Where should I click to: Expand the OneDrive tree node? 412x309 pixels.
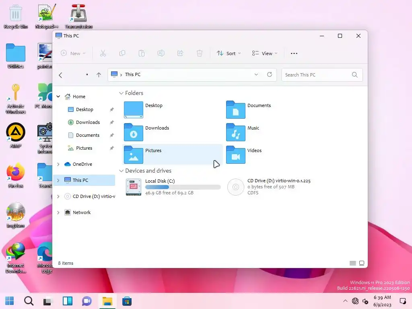[x=58, y=164]
